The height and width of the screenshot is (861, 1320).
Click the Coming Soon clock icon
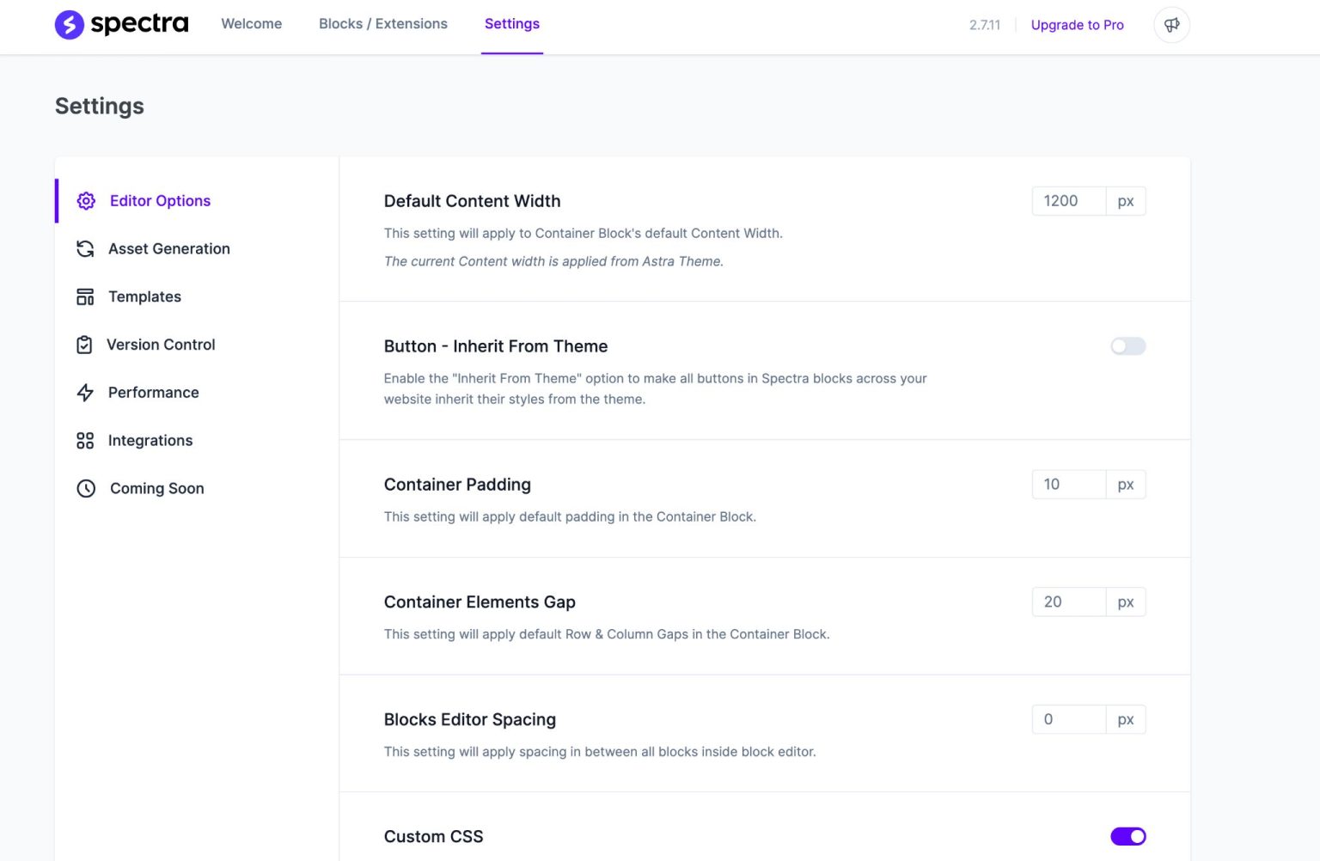[86, 489]
